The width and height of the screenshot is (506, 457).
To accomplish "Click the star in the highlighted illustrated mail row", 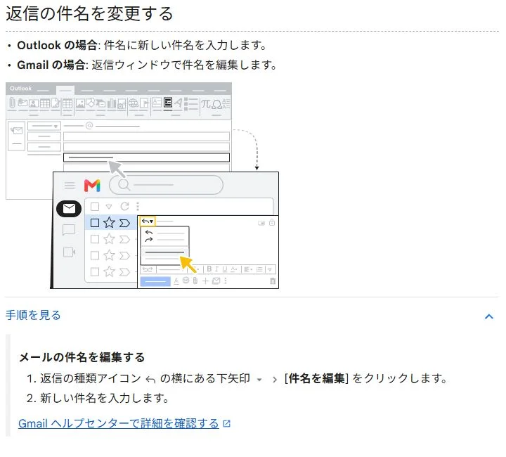I will pyautogui.click(x=110, y=223).
